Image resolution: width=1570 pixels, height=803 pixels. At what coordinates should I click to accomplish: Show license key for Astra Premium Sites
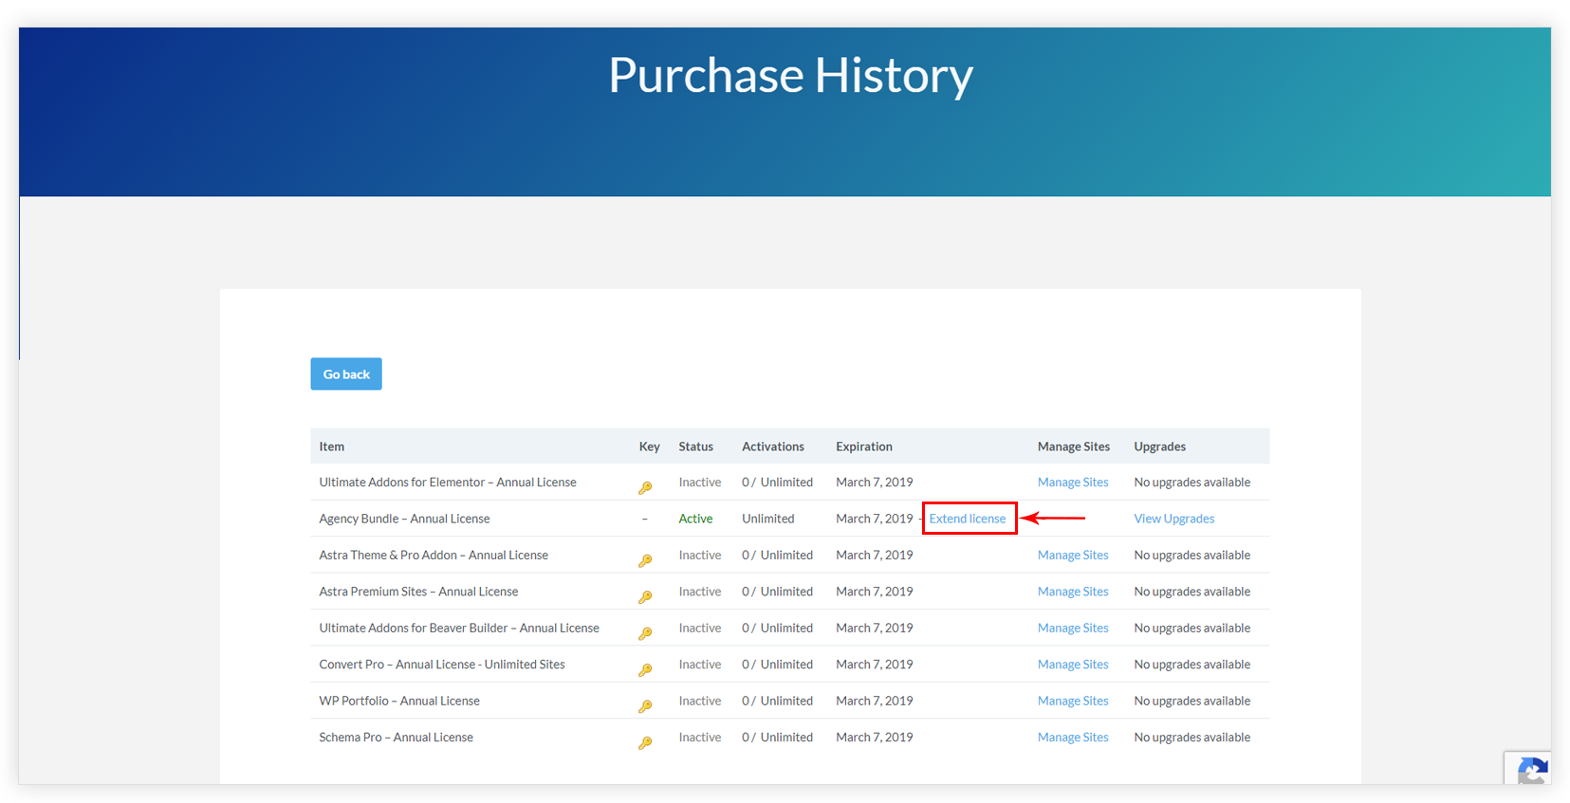[645, 597]
